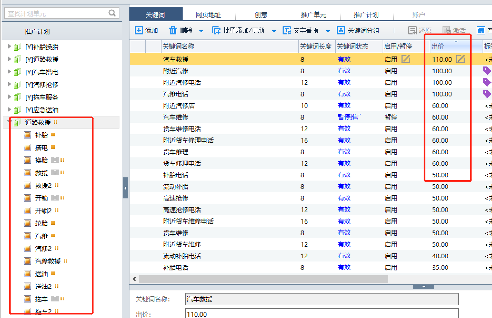Switch to the 创意 tab
The height and width of the screenshot is (318, 492).
click(261, 15)
